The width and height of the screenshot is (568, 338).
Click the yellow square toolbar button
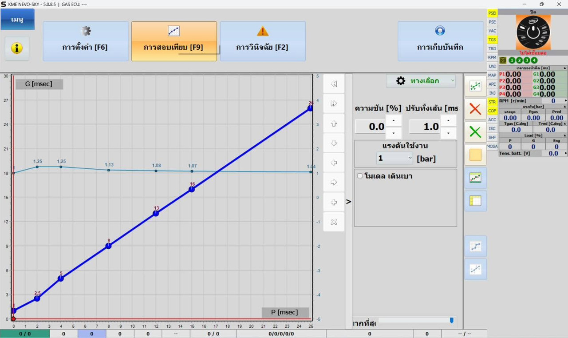click(x=475, y=155)
